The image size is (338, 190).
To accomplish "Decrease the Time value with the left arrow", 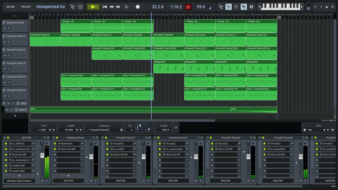I will coord(49,130).
